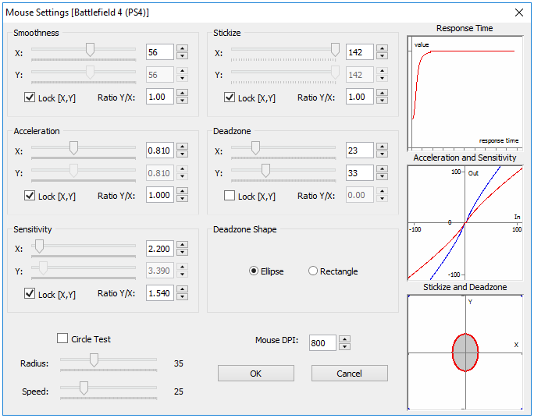This screenshot has width=534, height=418.
Task: Click the Deadzone Y slider thumb
Action: pyautogui.click(x=265, y=170)
